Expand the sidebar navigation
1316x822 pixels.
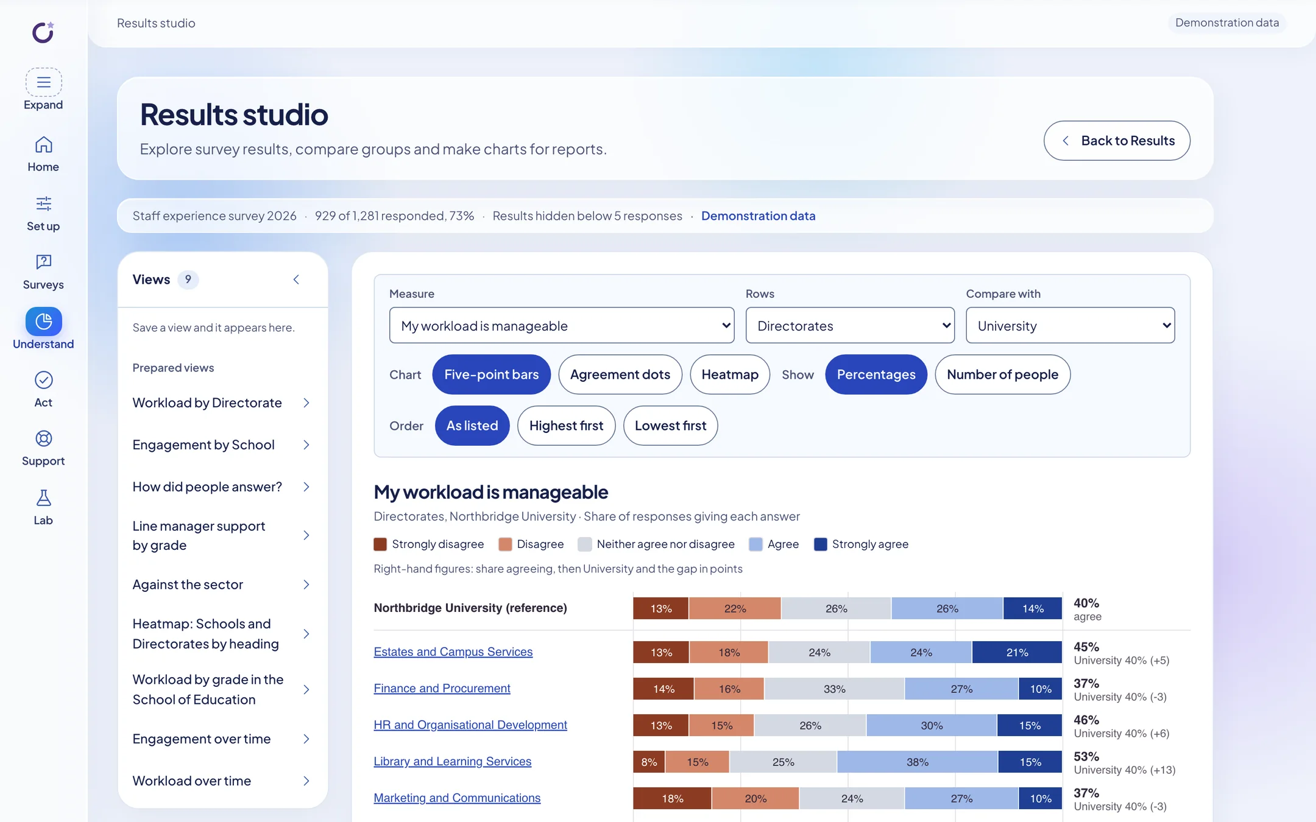[43, 90]
